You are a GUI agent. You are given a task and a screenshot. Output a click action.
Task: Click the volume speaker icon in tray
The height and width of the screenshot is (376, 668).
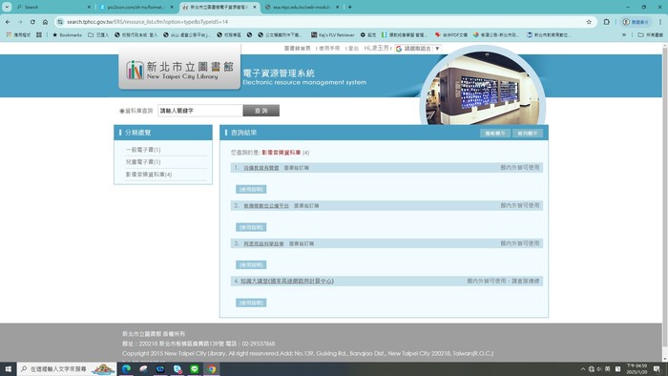599,368
